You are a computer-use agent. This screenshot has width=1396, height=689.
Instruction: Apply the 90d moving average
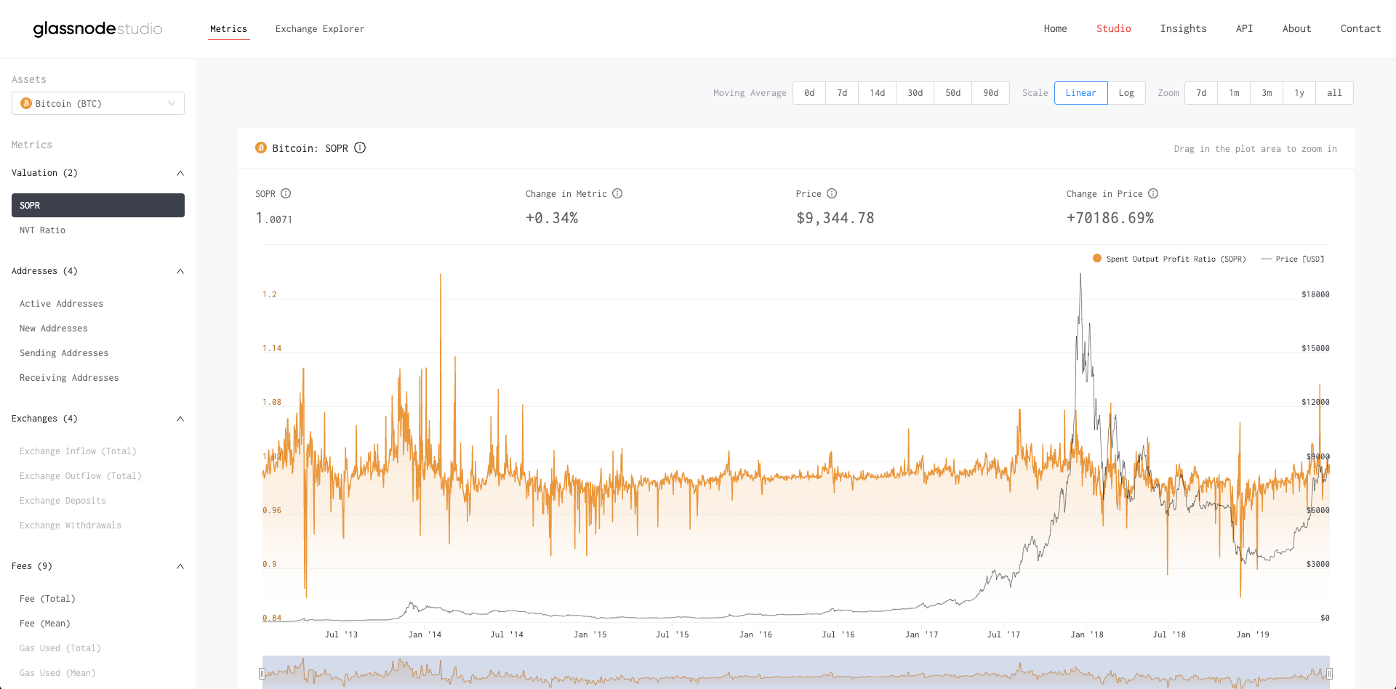[990, 93]
